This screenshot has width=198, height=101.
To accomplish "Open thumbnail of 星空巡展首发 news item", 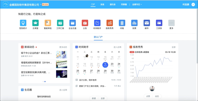I will pos(62,74).
